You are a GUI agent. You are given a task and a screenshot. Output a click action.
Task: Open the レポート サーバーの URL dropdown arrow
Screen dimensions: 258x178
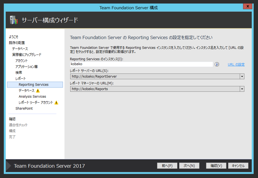coord(242,77)
